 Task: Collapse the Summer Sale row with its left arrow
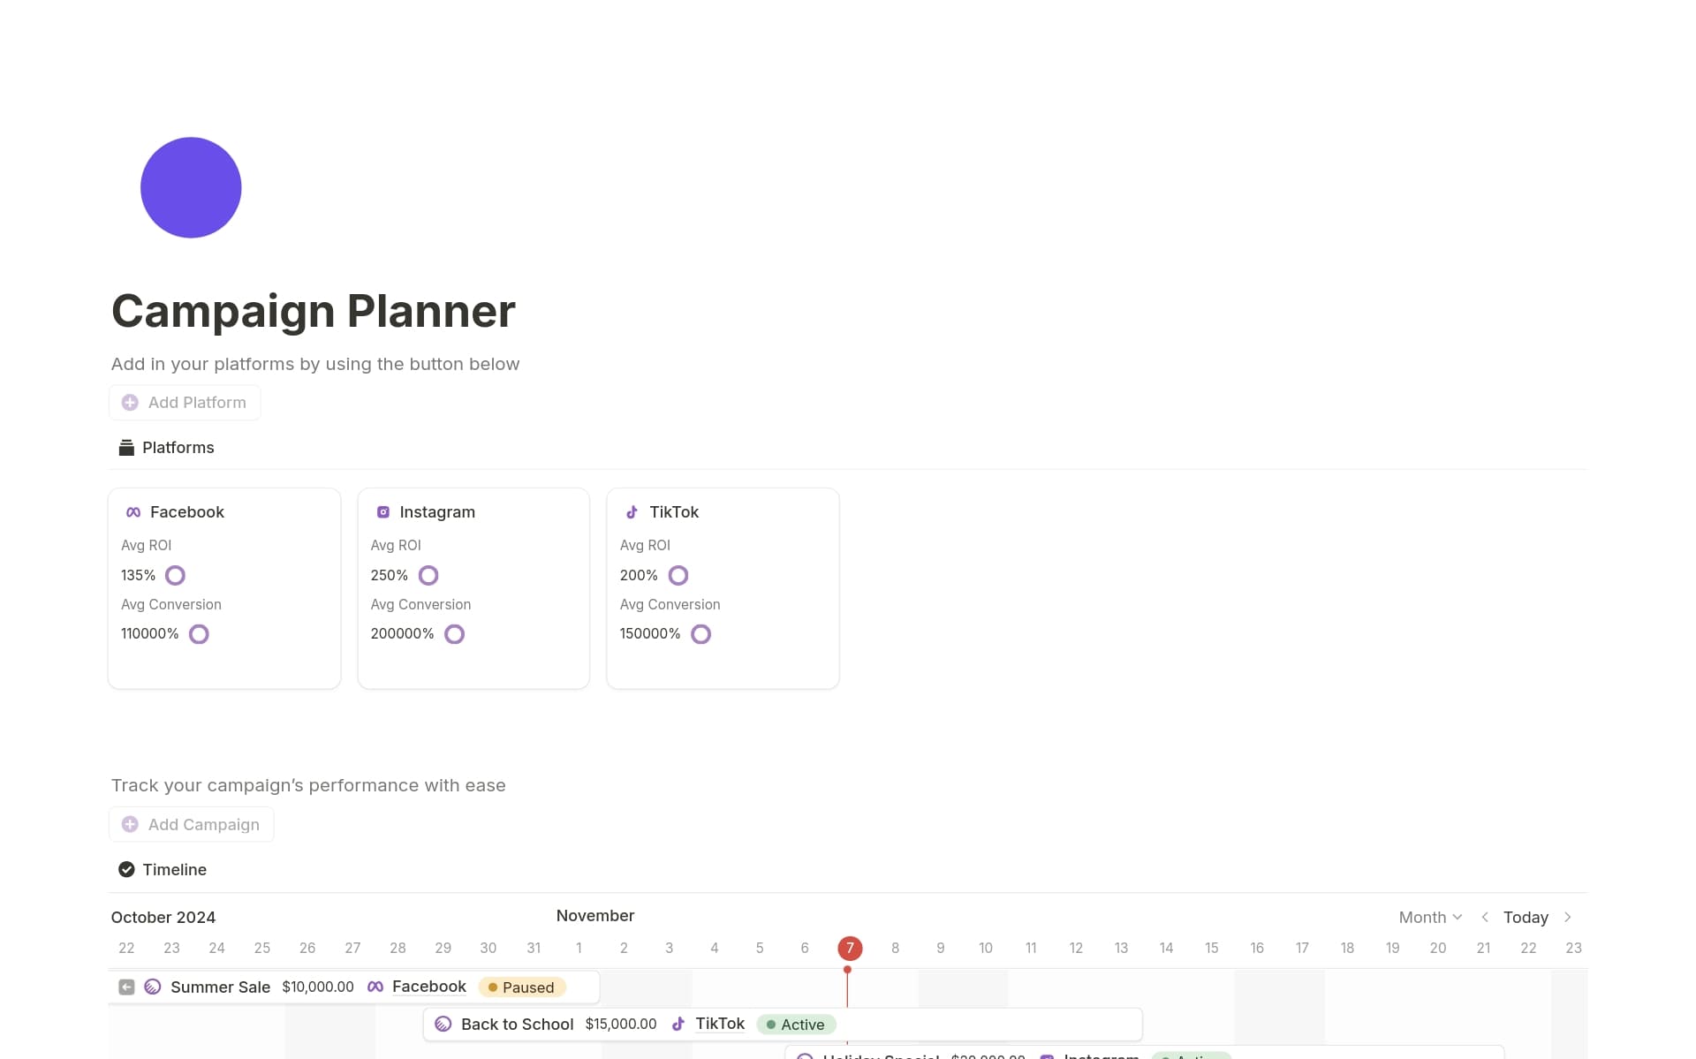coord(125,987)
